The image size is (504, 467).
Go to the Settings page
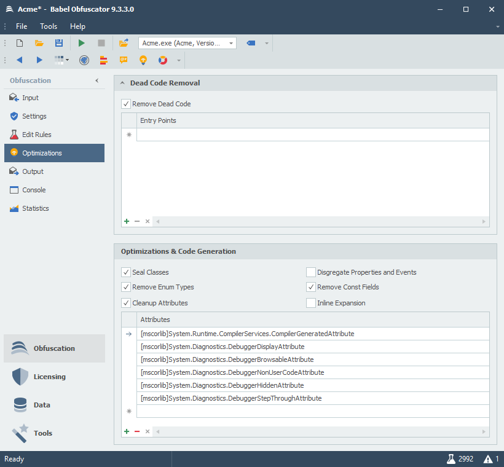54,116
